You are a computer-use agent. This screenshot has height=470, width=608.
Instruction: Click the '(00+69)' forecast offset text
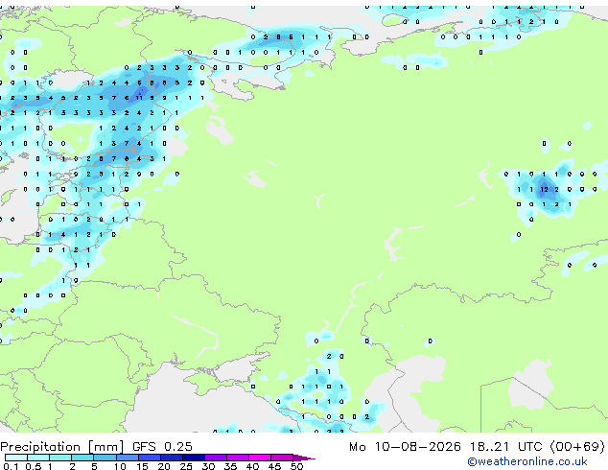point(577,447)
